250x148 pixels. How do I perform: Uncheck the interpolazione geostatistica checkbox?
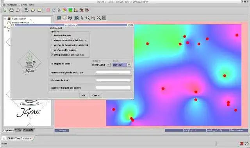click(x=52, y=55)
